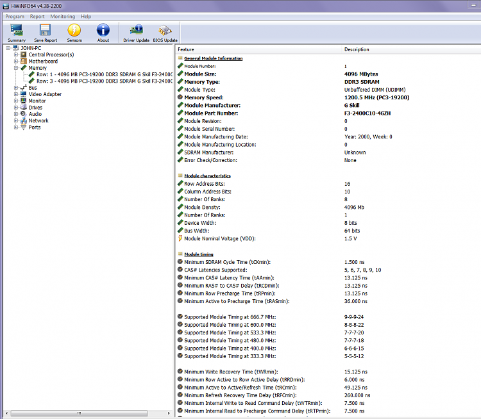Click the 260.000 ns tRFCmin value
Image resolution: width=481 pixels, height=419 pixels.
tap(357, 395)
